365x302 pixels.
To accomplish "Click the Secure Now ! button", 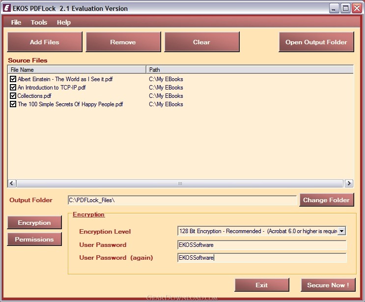I will [328, 285].
